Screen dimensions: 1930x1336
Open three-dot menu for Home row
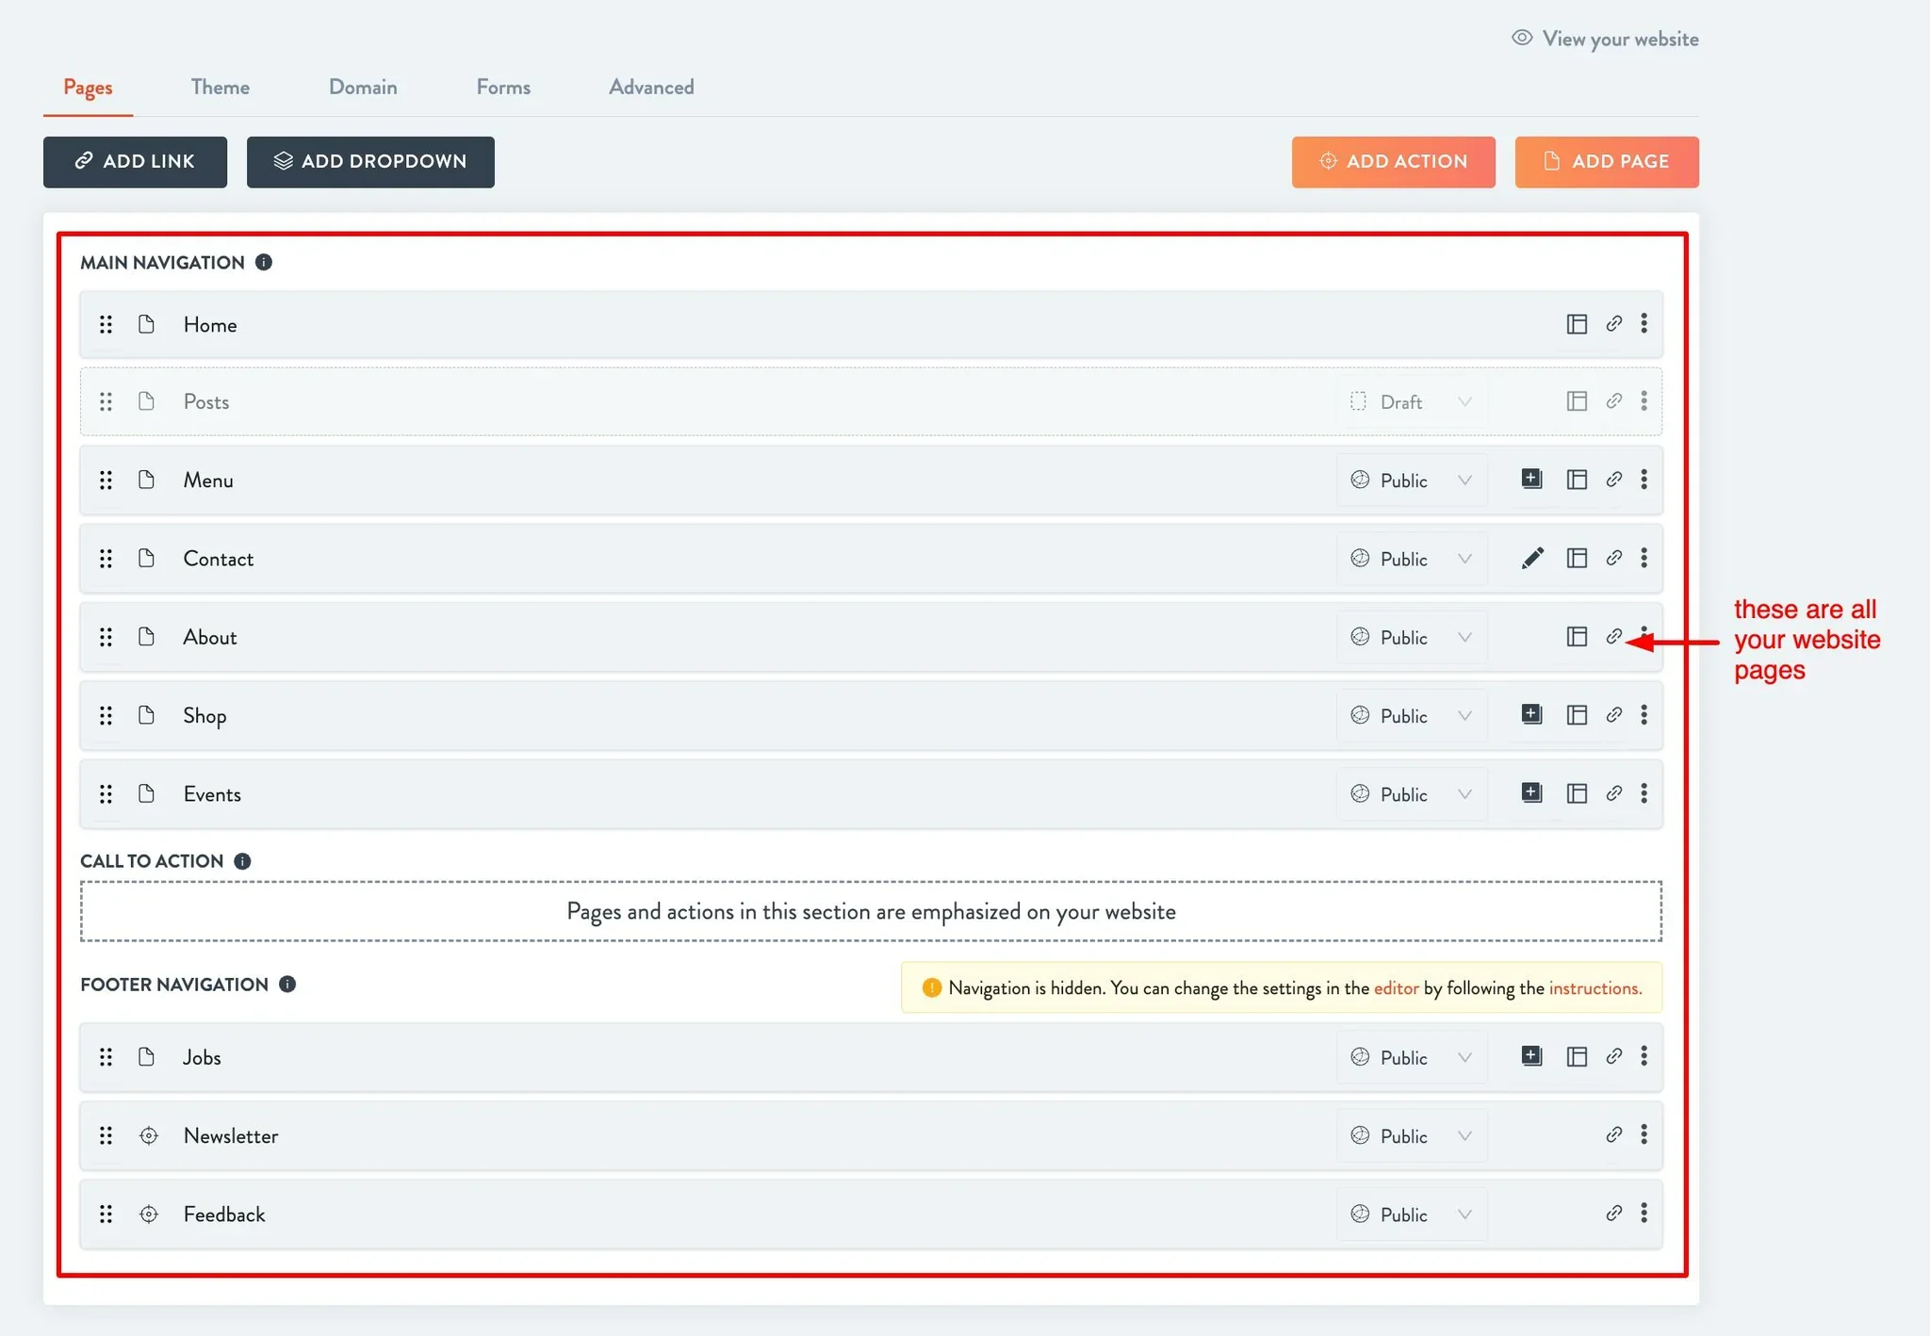(1644, 323)
